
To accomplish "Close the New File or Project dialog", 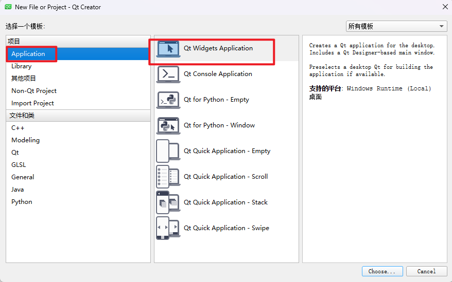I will click(445, 7).
